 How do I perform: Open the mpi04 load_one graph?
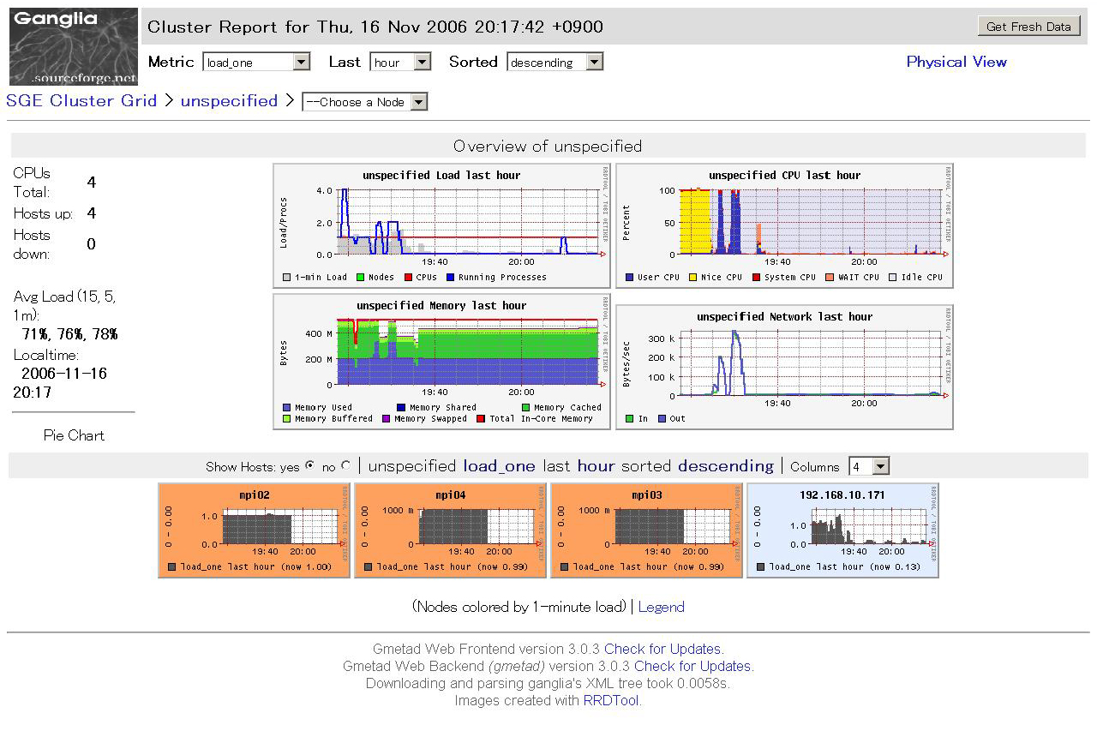449,530
